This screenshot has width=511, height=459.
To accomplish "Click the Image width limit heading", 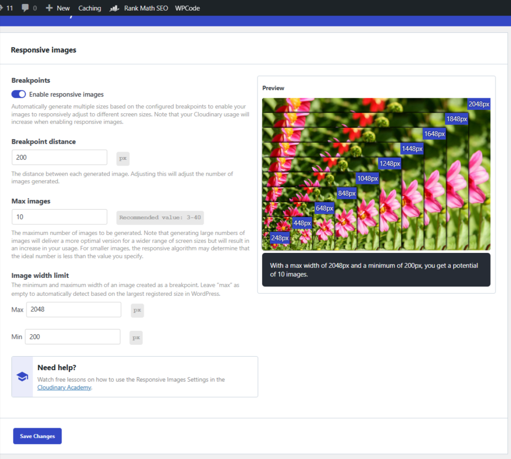I will 40,275.
